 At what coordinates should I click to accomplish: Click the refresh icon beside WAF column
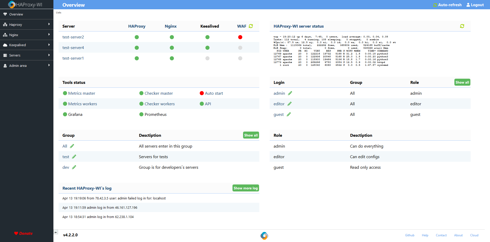tap(251, 26)
